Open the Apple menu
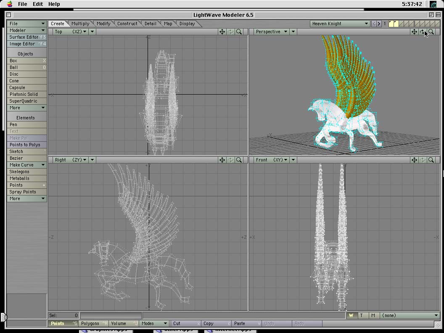This screenshot has width=444, height=333. 9,4
